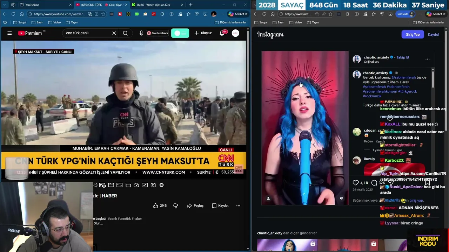Viewport: 449px width, 252px height.
Task: Click the sparkle video filters icon
Action: click(145, 185)
